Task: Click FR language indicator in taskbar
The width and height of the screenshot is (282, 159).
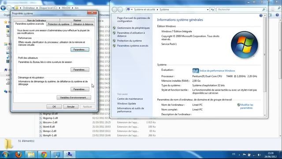Action: (234, 154)
